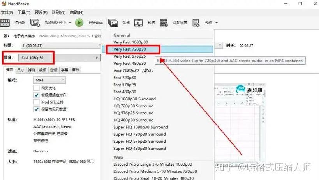The image size is (319, 180).
Task: Click the Open Source film clapper icon
Action: click(5, 23)
